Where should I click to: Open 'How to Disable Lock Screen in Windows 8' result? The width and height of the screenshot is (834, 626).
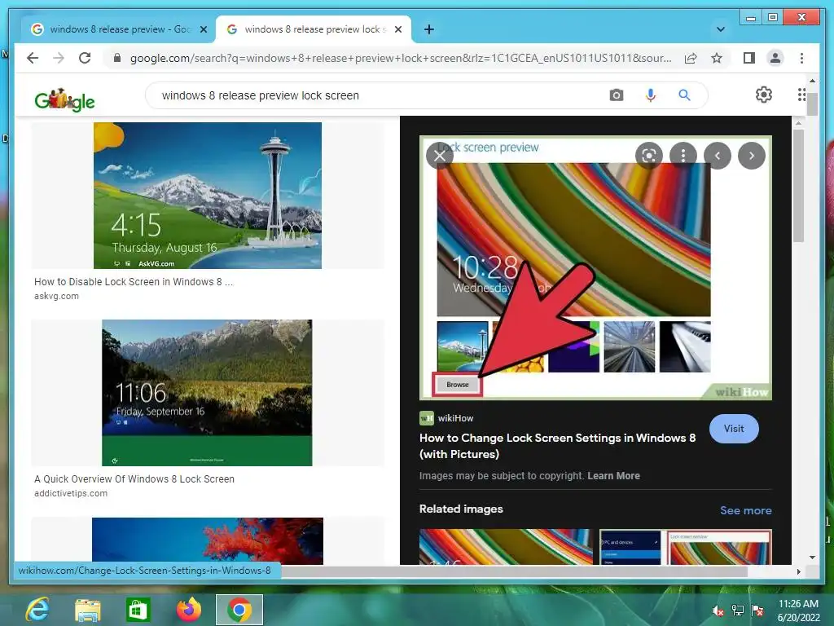click(134, 281)
